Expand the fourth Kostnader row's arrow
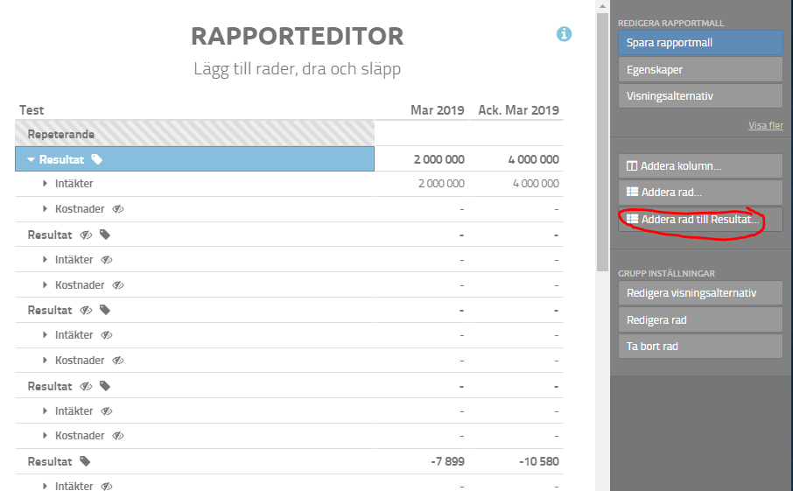Viewport: 793px width, 491px height. pyautogui.click(x=45, y=435)
